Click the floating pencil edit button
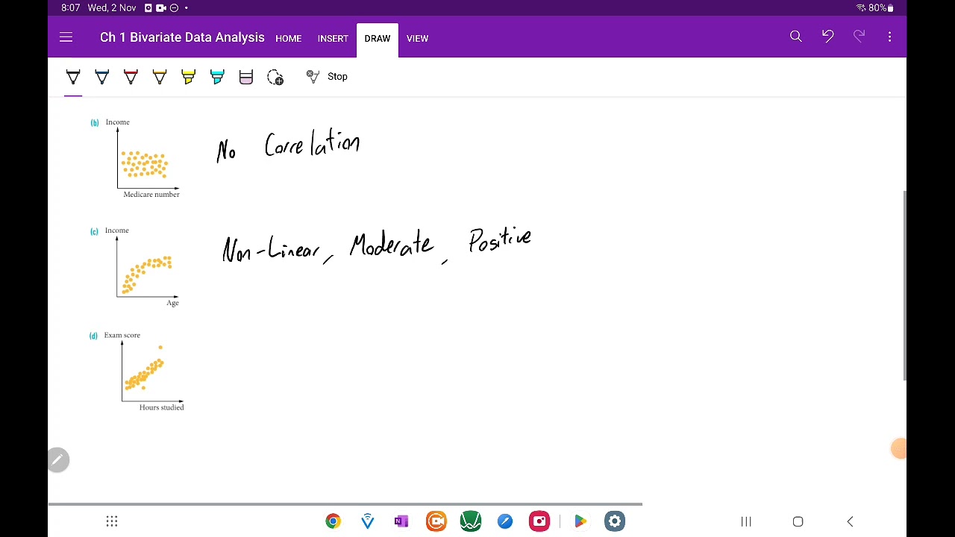This screenshot has width=955, height=537. pyautogui.click(x=57, y=460)
